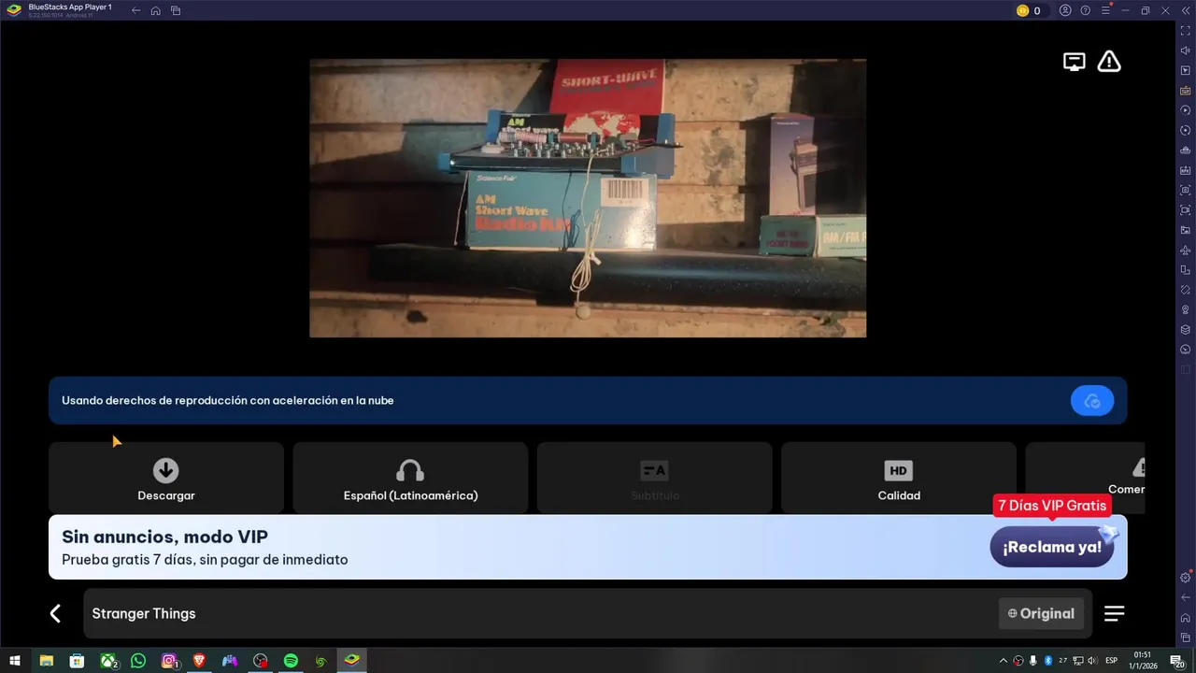This screenshot has width=1196, height=673.
Task: Click the BlueStacks recent apps icon
Action: (x=176, y=10)
